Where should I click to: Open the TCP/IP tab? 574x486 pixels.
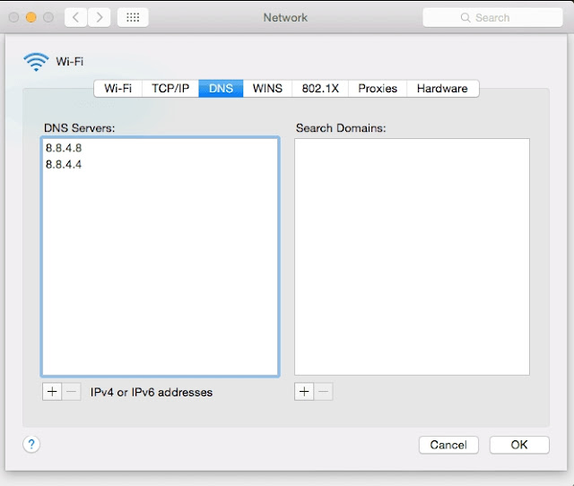170,88
